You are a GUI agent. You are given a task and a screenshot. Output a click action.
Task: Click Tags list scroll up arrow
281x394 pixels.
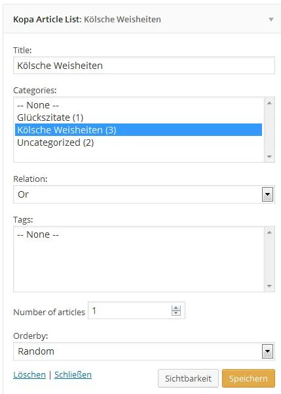(x=269, y=232)
